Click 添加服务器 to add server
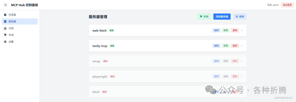Screen dimensions: 296x102 point(222,17)
